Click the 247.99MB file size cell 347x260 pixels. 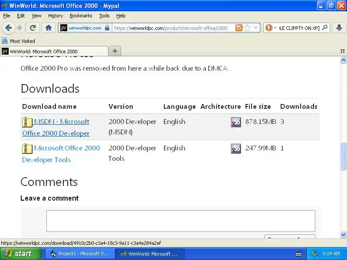point(261,148)
